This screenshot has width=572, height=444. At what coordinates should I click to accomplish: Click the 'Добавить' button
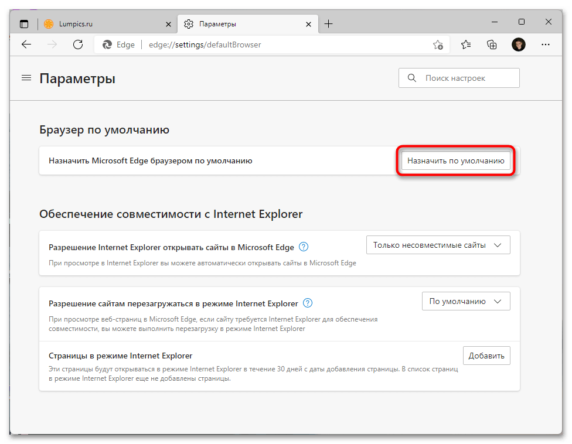486,356
